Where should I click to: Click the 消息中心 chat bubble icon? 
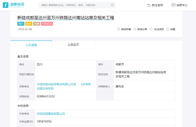tap(173, 5)
